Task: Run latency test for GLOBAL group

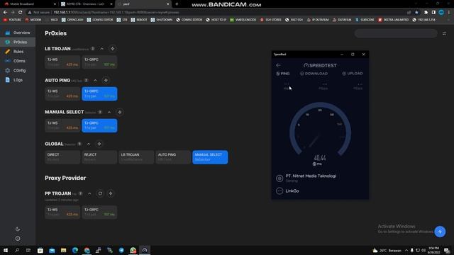Action: point(99,144)
